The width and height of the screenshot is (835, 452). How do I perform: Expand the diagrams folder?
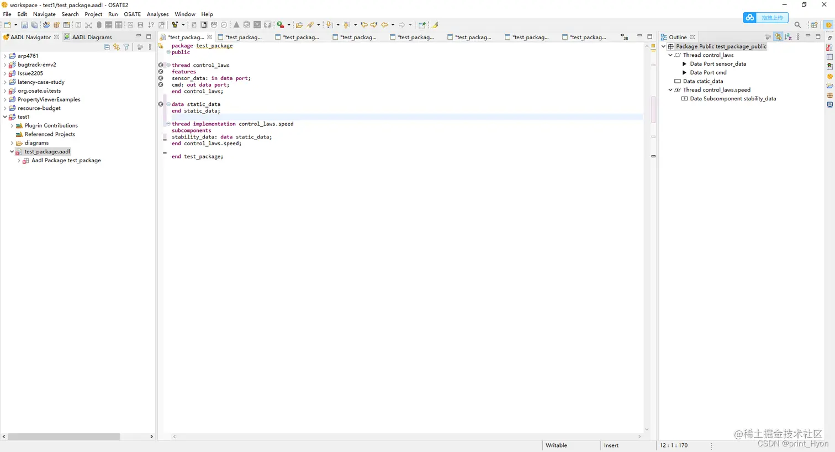(x=12, y=143)
